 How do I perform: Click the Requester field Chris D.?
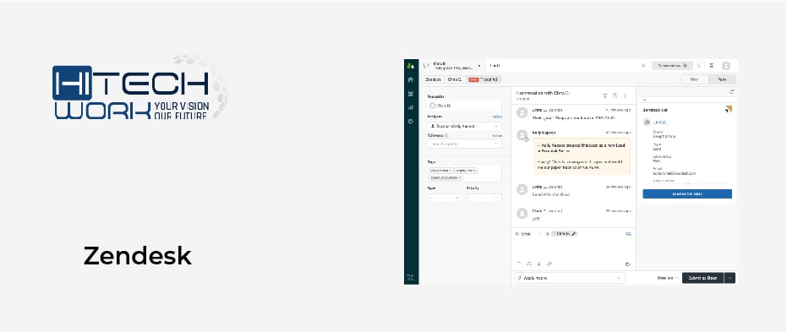[464, 106]
